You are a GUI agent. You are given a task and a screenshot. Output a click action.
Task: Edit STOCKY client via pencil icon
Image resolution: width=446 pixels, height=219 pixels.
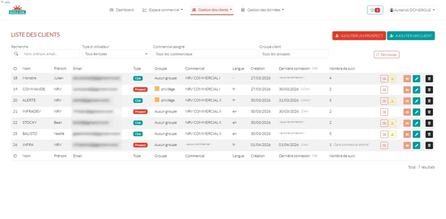(416, 123)
